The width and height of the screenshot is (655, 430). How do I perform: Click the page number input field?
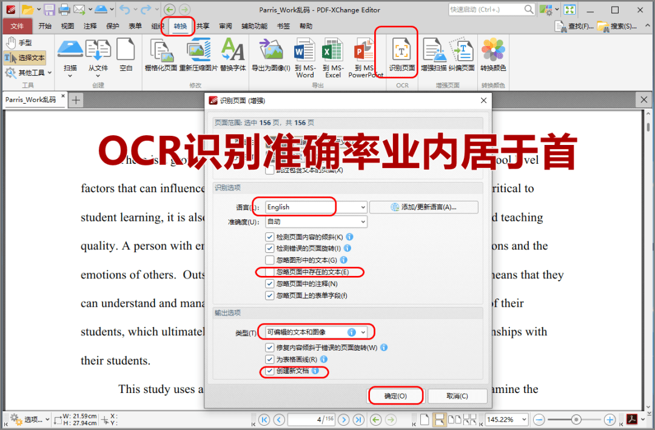[311, 419]
